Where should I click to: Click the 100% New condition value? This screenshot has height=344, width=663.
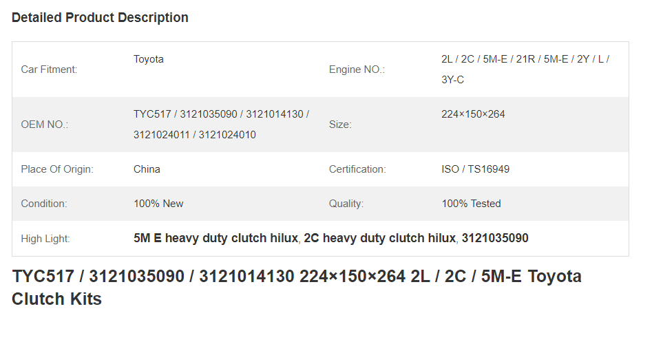coord(158,204)
